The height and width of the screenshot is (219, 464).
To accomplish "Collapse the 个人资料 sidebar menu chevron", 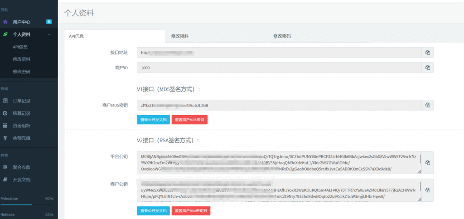I will (48, 34).
